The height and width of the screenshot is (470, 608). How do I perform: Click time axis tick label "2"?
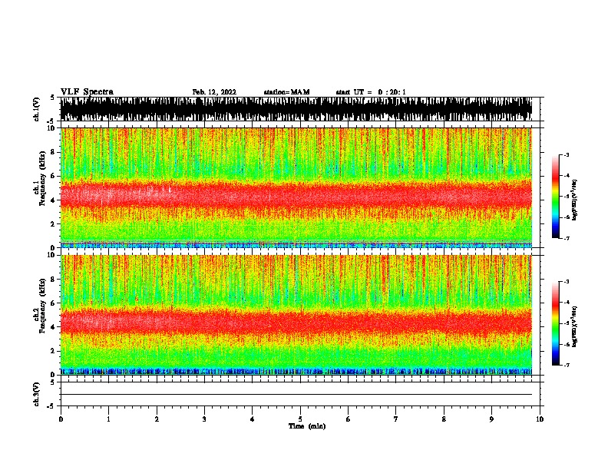(157, 419)
